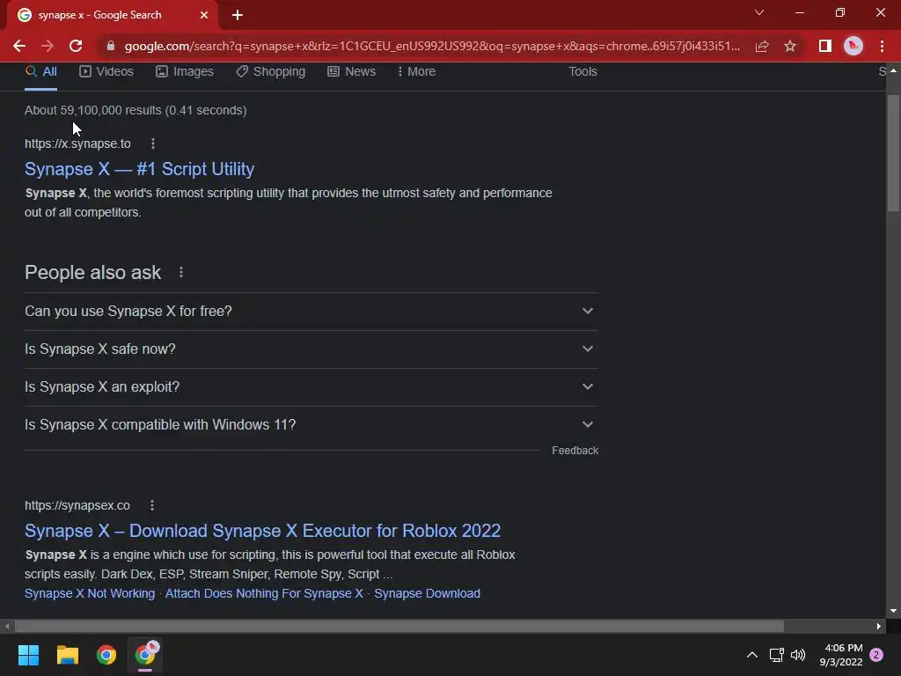901x676 pixels.
Task: Click the 'https://x.synapse.to' URL text
Action: [77, 143]
